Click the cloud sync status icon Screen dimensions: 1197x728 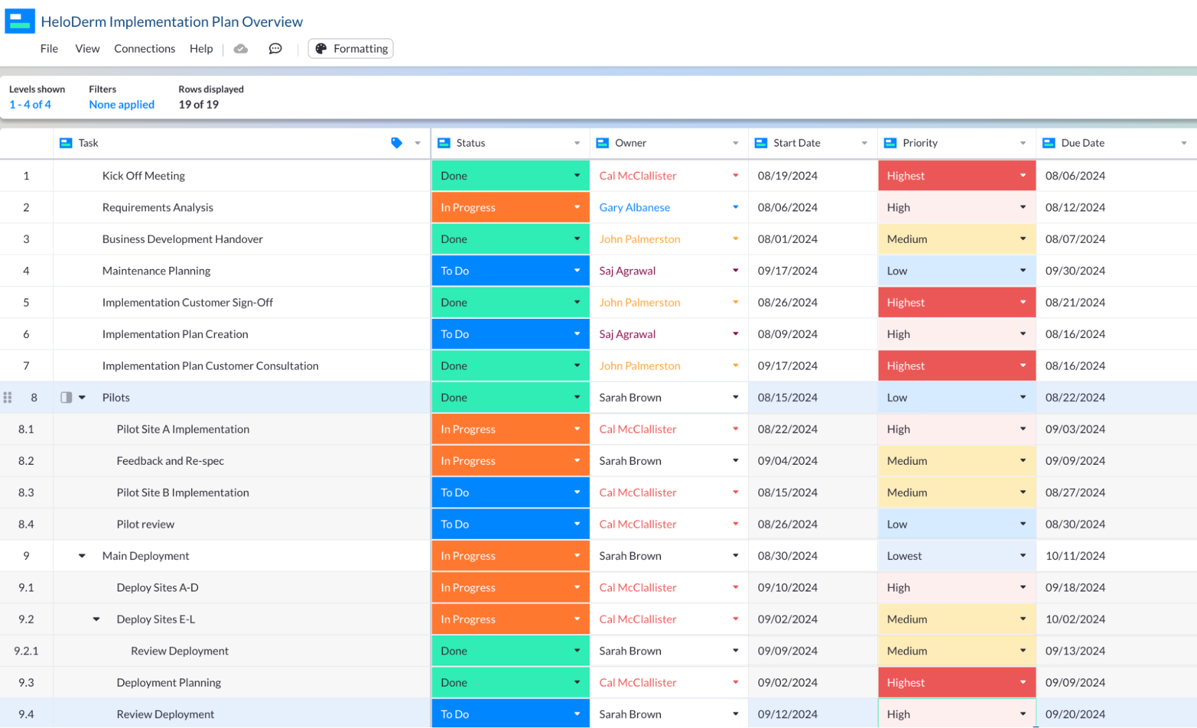pos(241,48)
